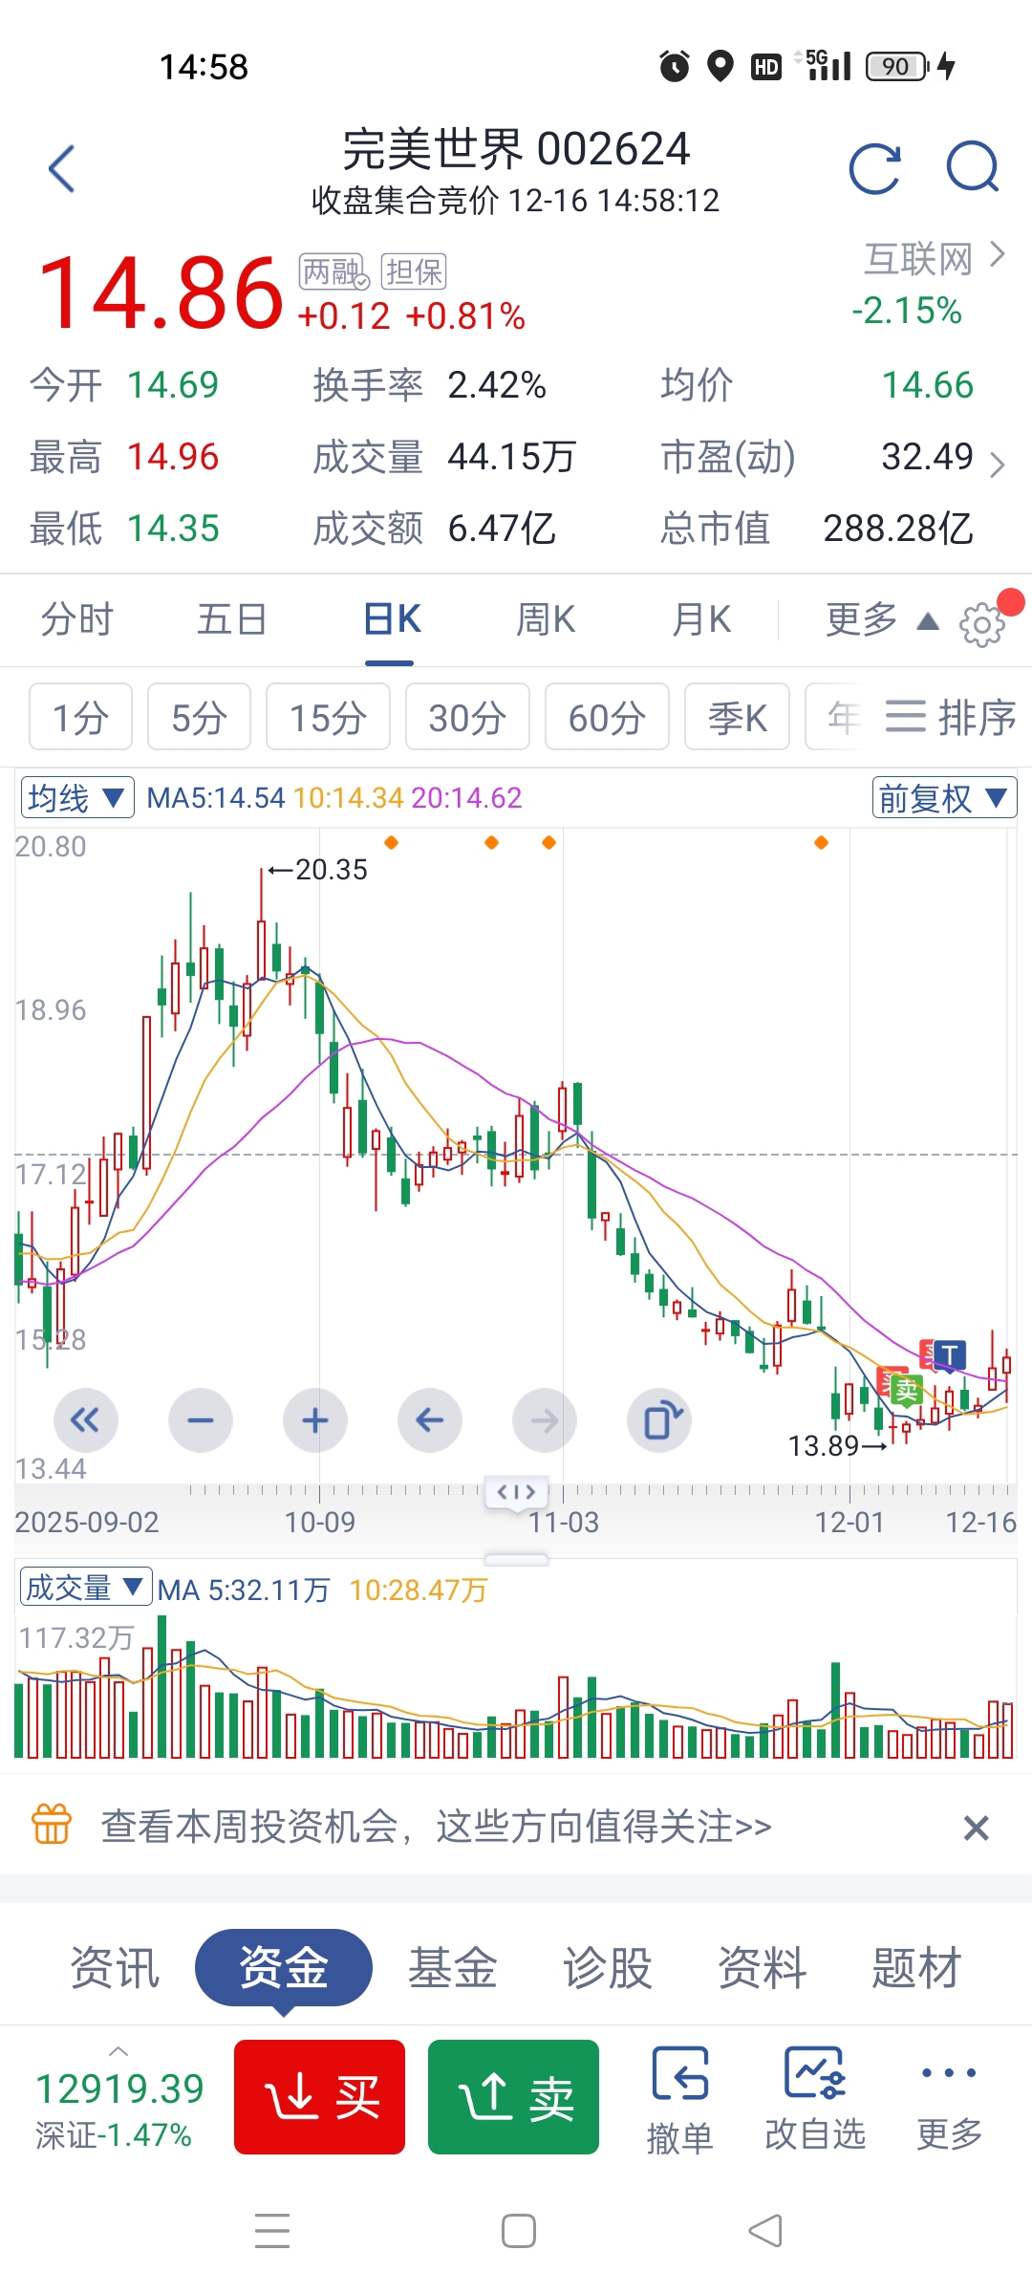The width and height of the screenshot is (1032, 2294).
Task: Select the 5分 period chip
Action: tap(199, 717)
